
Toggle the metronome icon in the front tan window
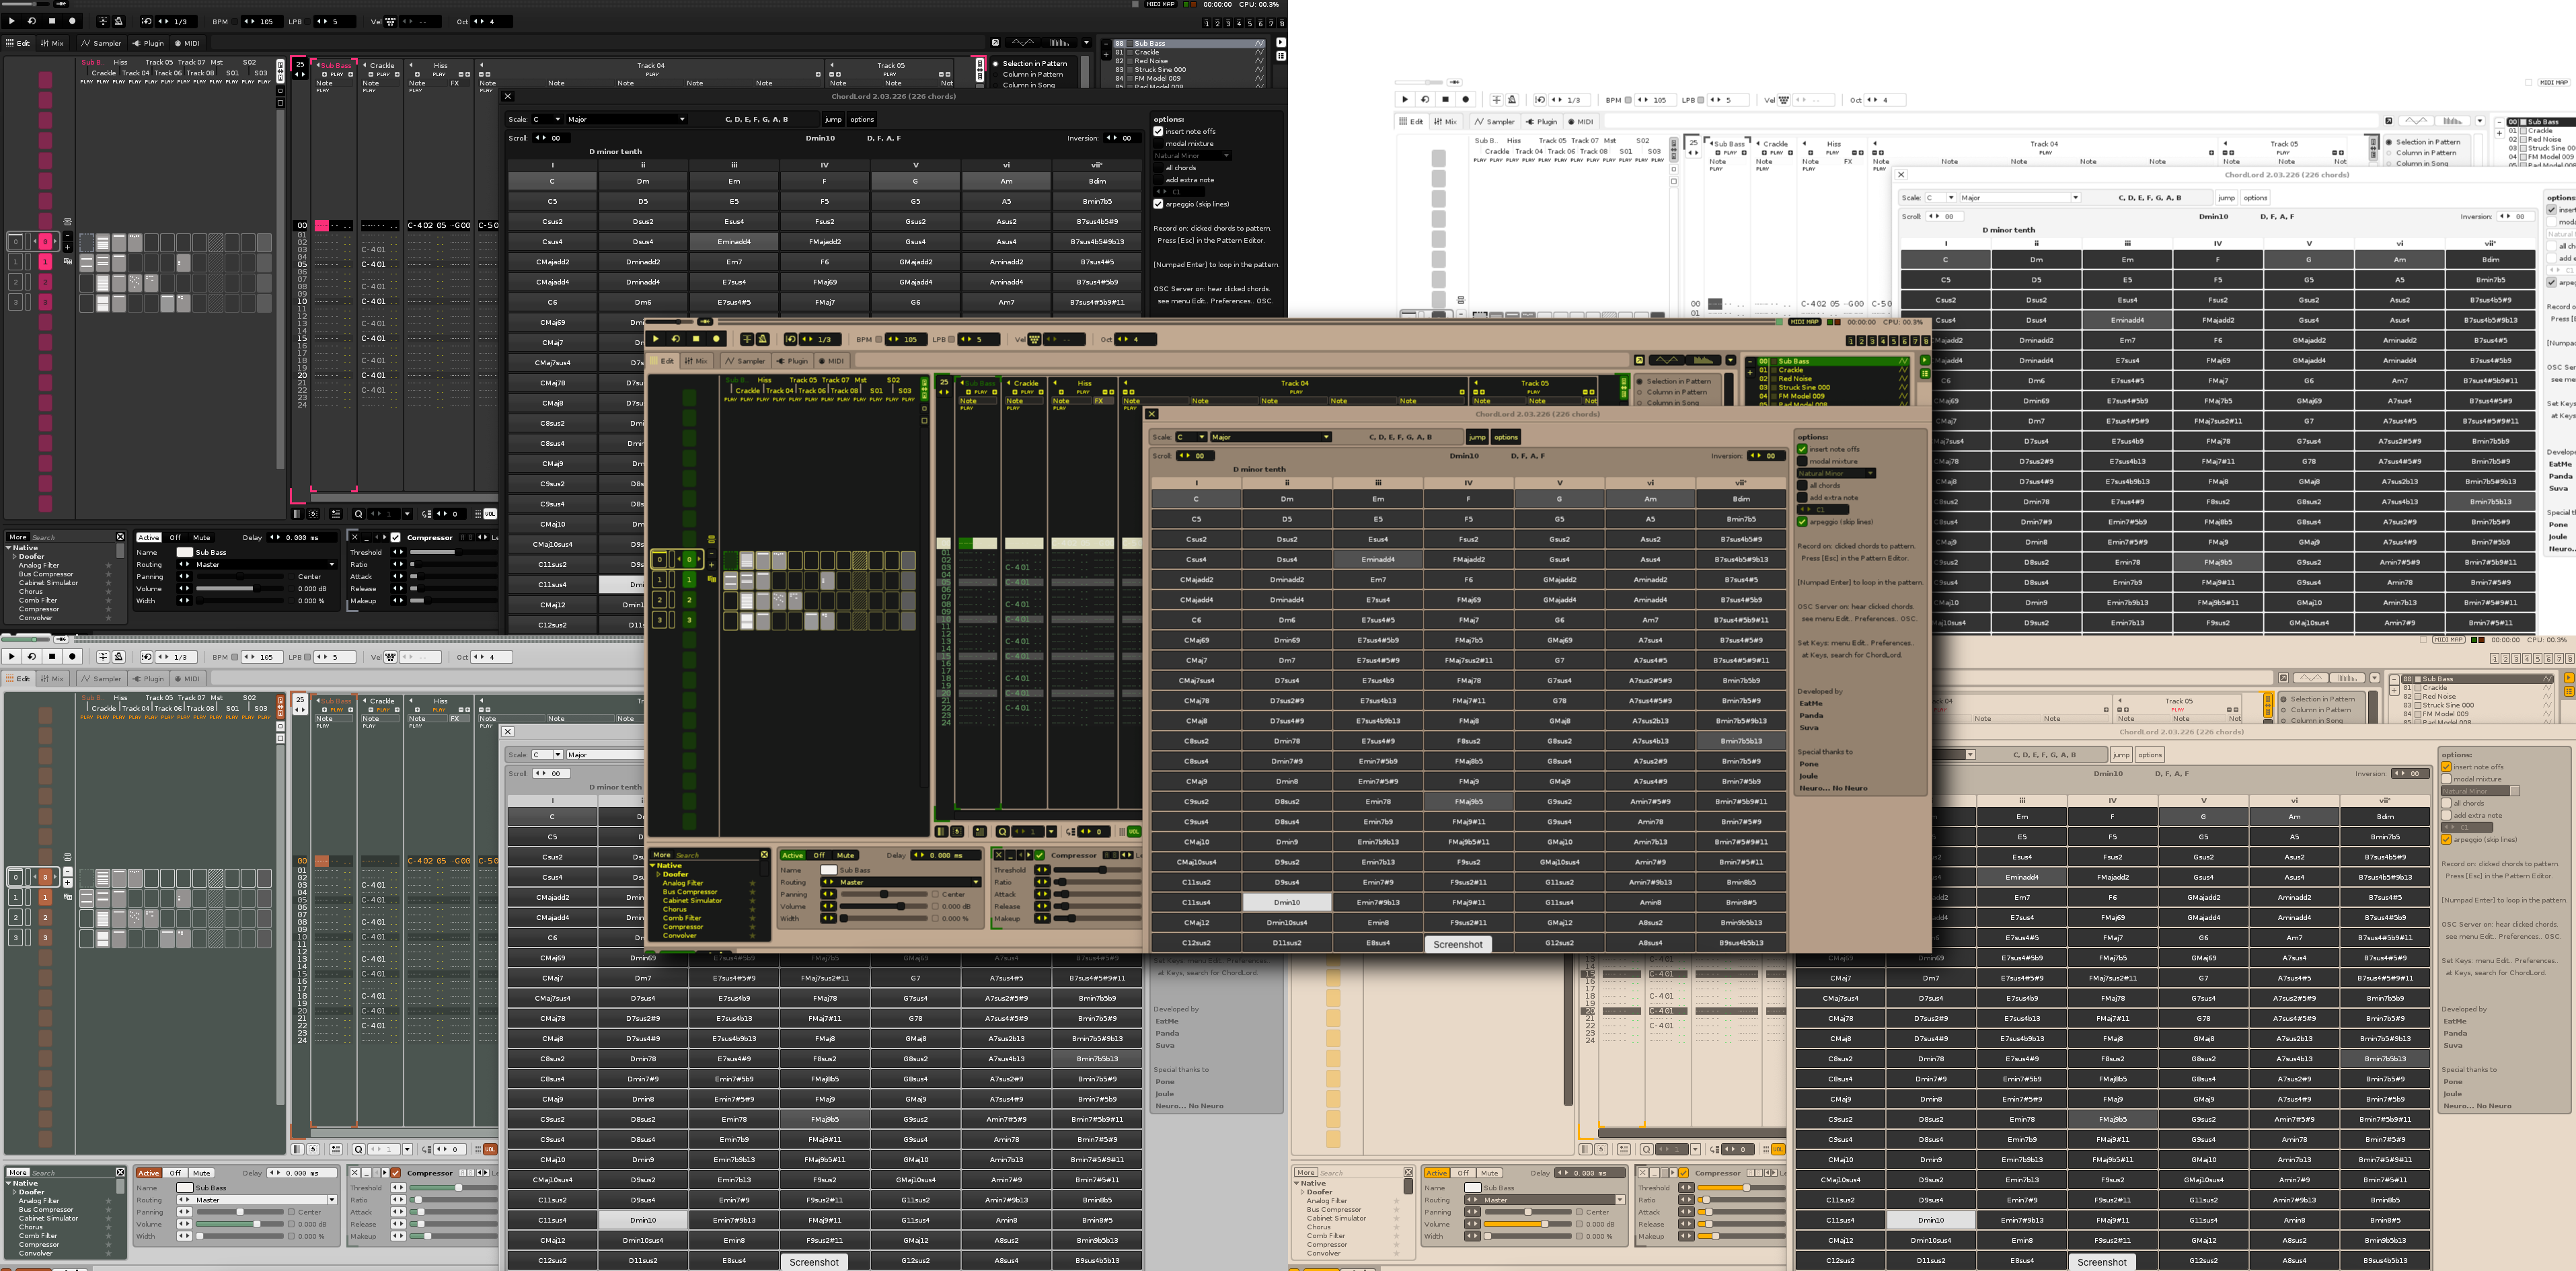(762, 339)
